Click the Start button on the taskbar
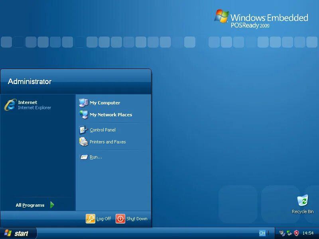Image resolution: width=319 pixels, height=239 pixels. 18,233
